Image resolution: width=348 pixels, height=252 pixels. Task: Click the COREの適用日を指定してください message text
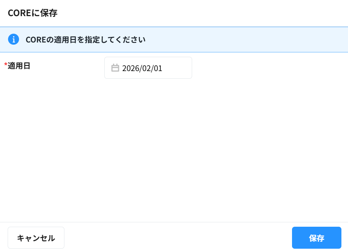(86, 40)
